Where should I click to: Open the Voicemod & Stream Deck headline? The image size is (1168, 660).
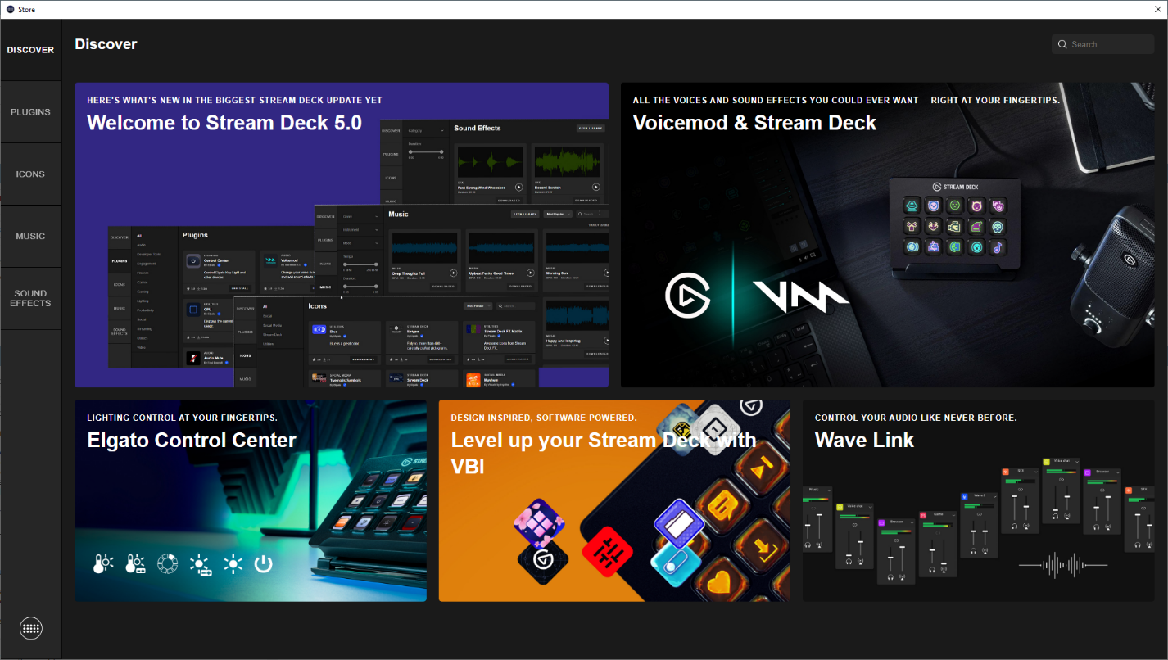(x=754, y=123)
